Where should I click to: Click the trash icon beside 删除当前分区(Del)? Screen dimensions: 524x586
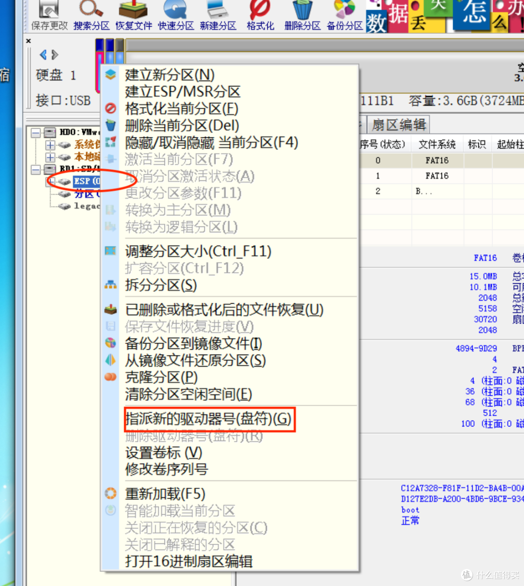(111, 126)
